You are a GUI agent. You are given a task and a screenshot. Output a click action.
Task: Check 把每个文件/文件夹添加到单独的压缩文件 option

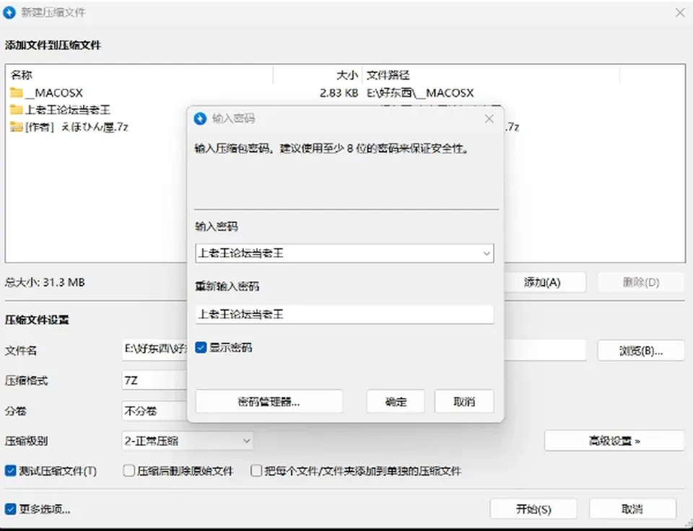tap(256, 471)
